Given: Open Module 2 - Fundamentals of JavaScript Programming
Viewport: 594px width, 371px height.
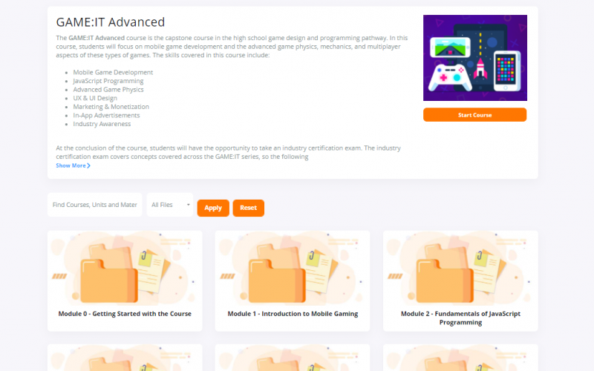Looking at the screenshot, I should pos(460,318).
